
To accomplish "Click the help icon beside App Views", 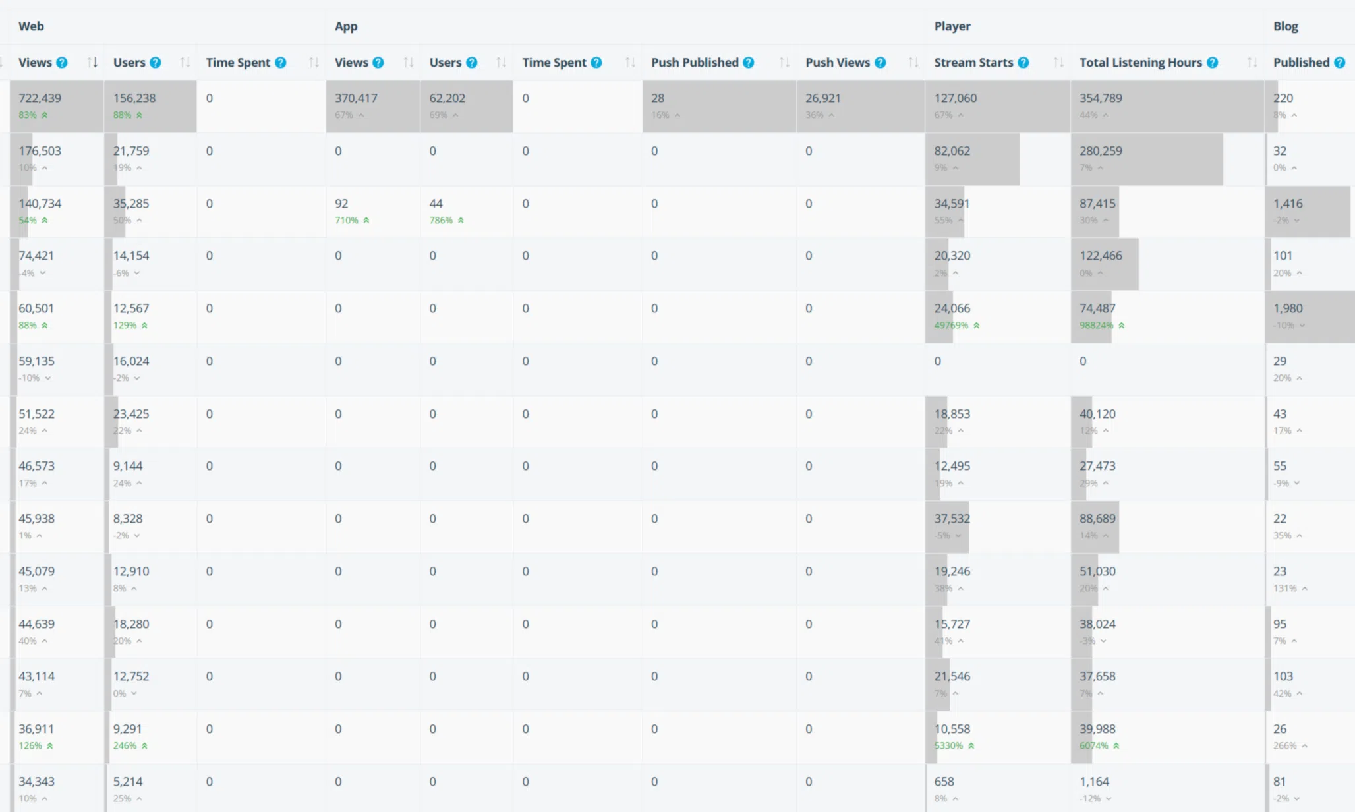I will [x=378, y=63].
